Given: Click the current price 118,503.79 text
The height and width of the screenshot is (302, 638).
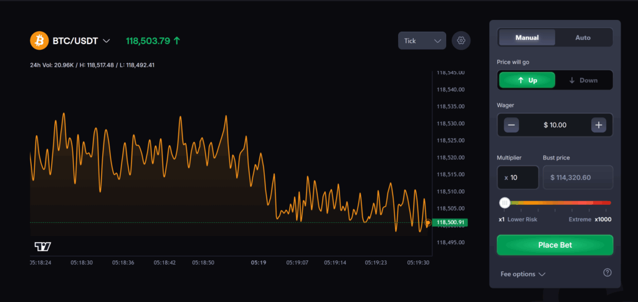Looking at the screenshot, I should tap(148, 40).
